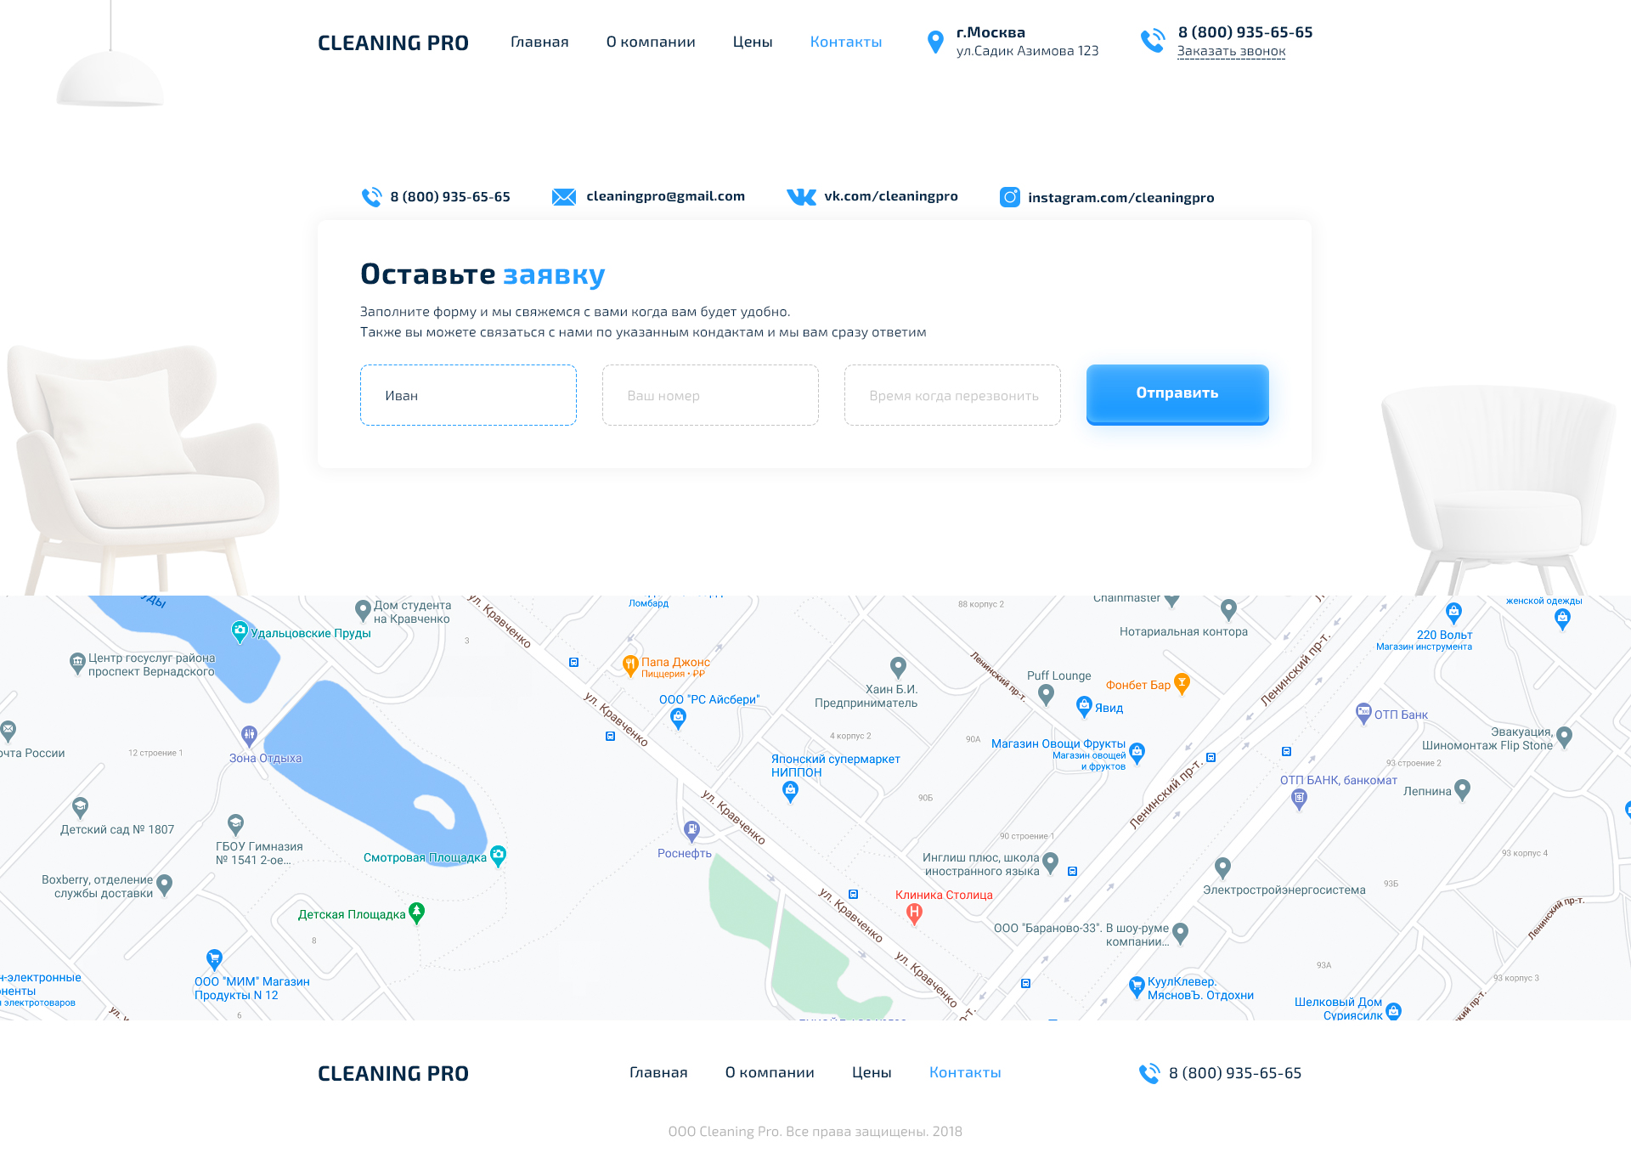Open the vk.com/cleaningpro link
Viewport: 1631px width, 1164px height.
coord(891,196)
